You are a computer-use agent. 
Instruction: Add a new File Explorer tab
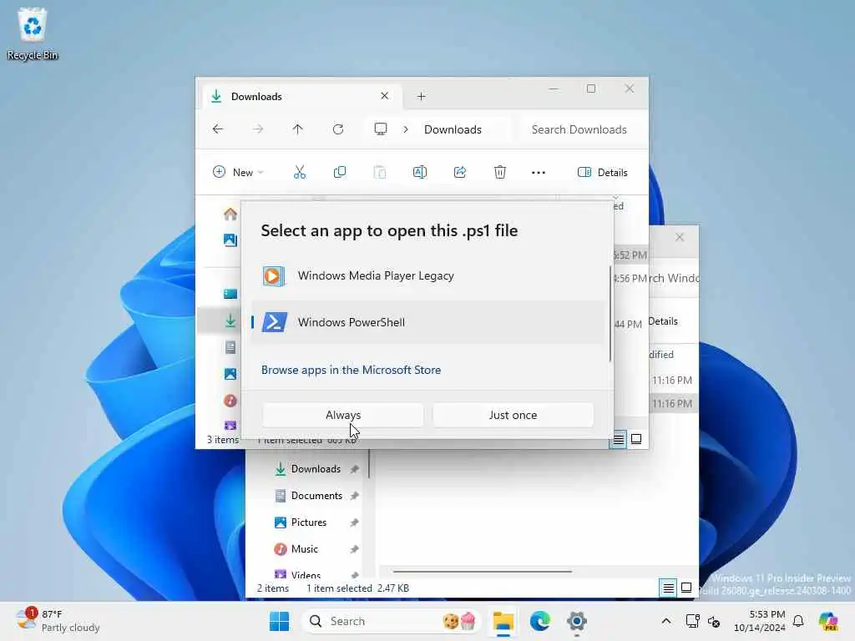pyautogui.click(x=421, y=97)
